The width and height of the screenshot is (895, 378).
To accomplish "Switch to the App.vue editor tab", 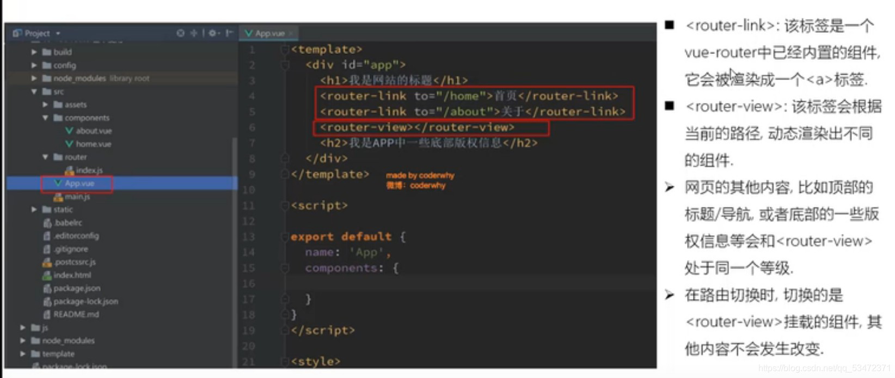I will (x=269, y=33).
